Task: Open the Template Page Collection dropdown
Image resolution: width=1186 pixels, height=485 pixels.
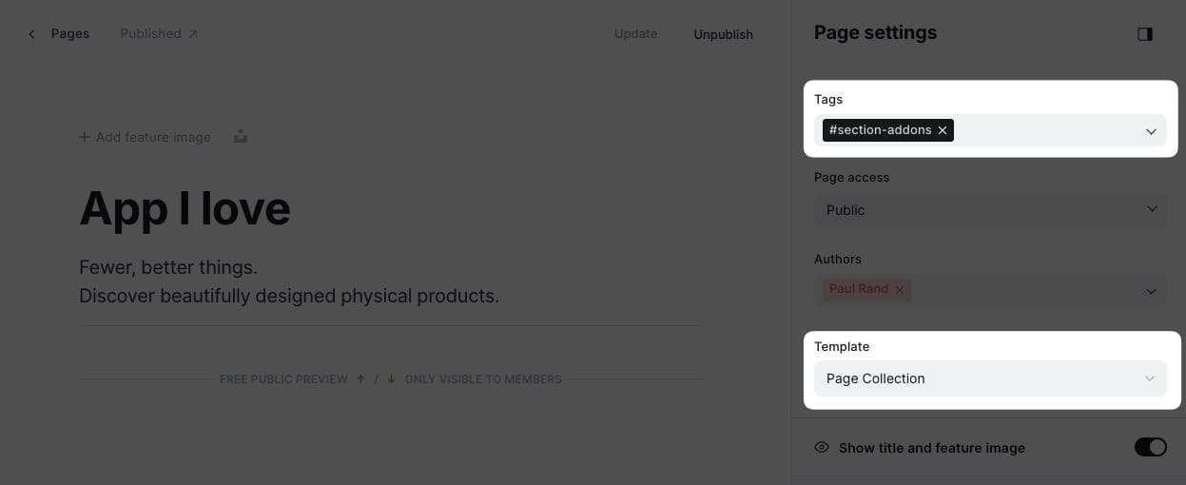Action: tap(989, 378)
